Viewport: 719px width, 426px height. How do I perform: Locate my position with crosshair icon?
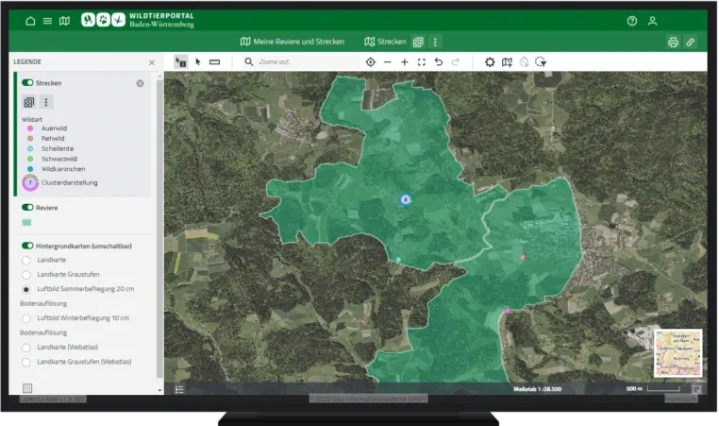pyautogui.click(x=371, y=62)
